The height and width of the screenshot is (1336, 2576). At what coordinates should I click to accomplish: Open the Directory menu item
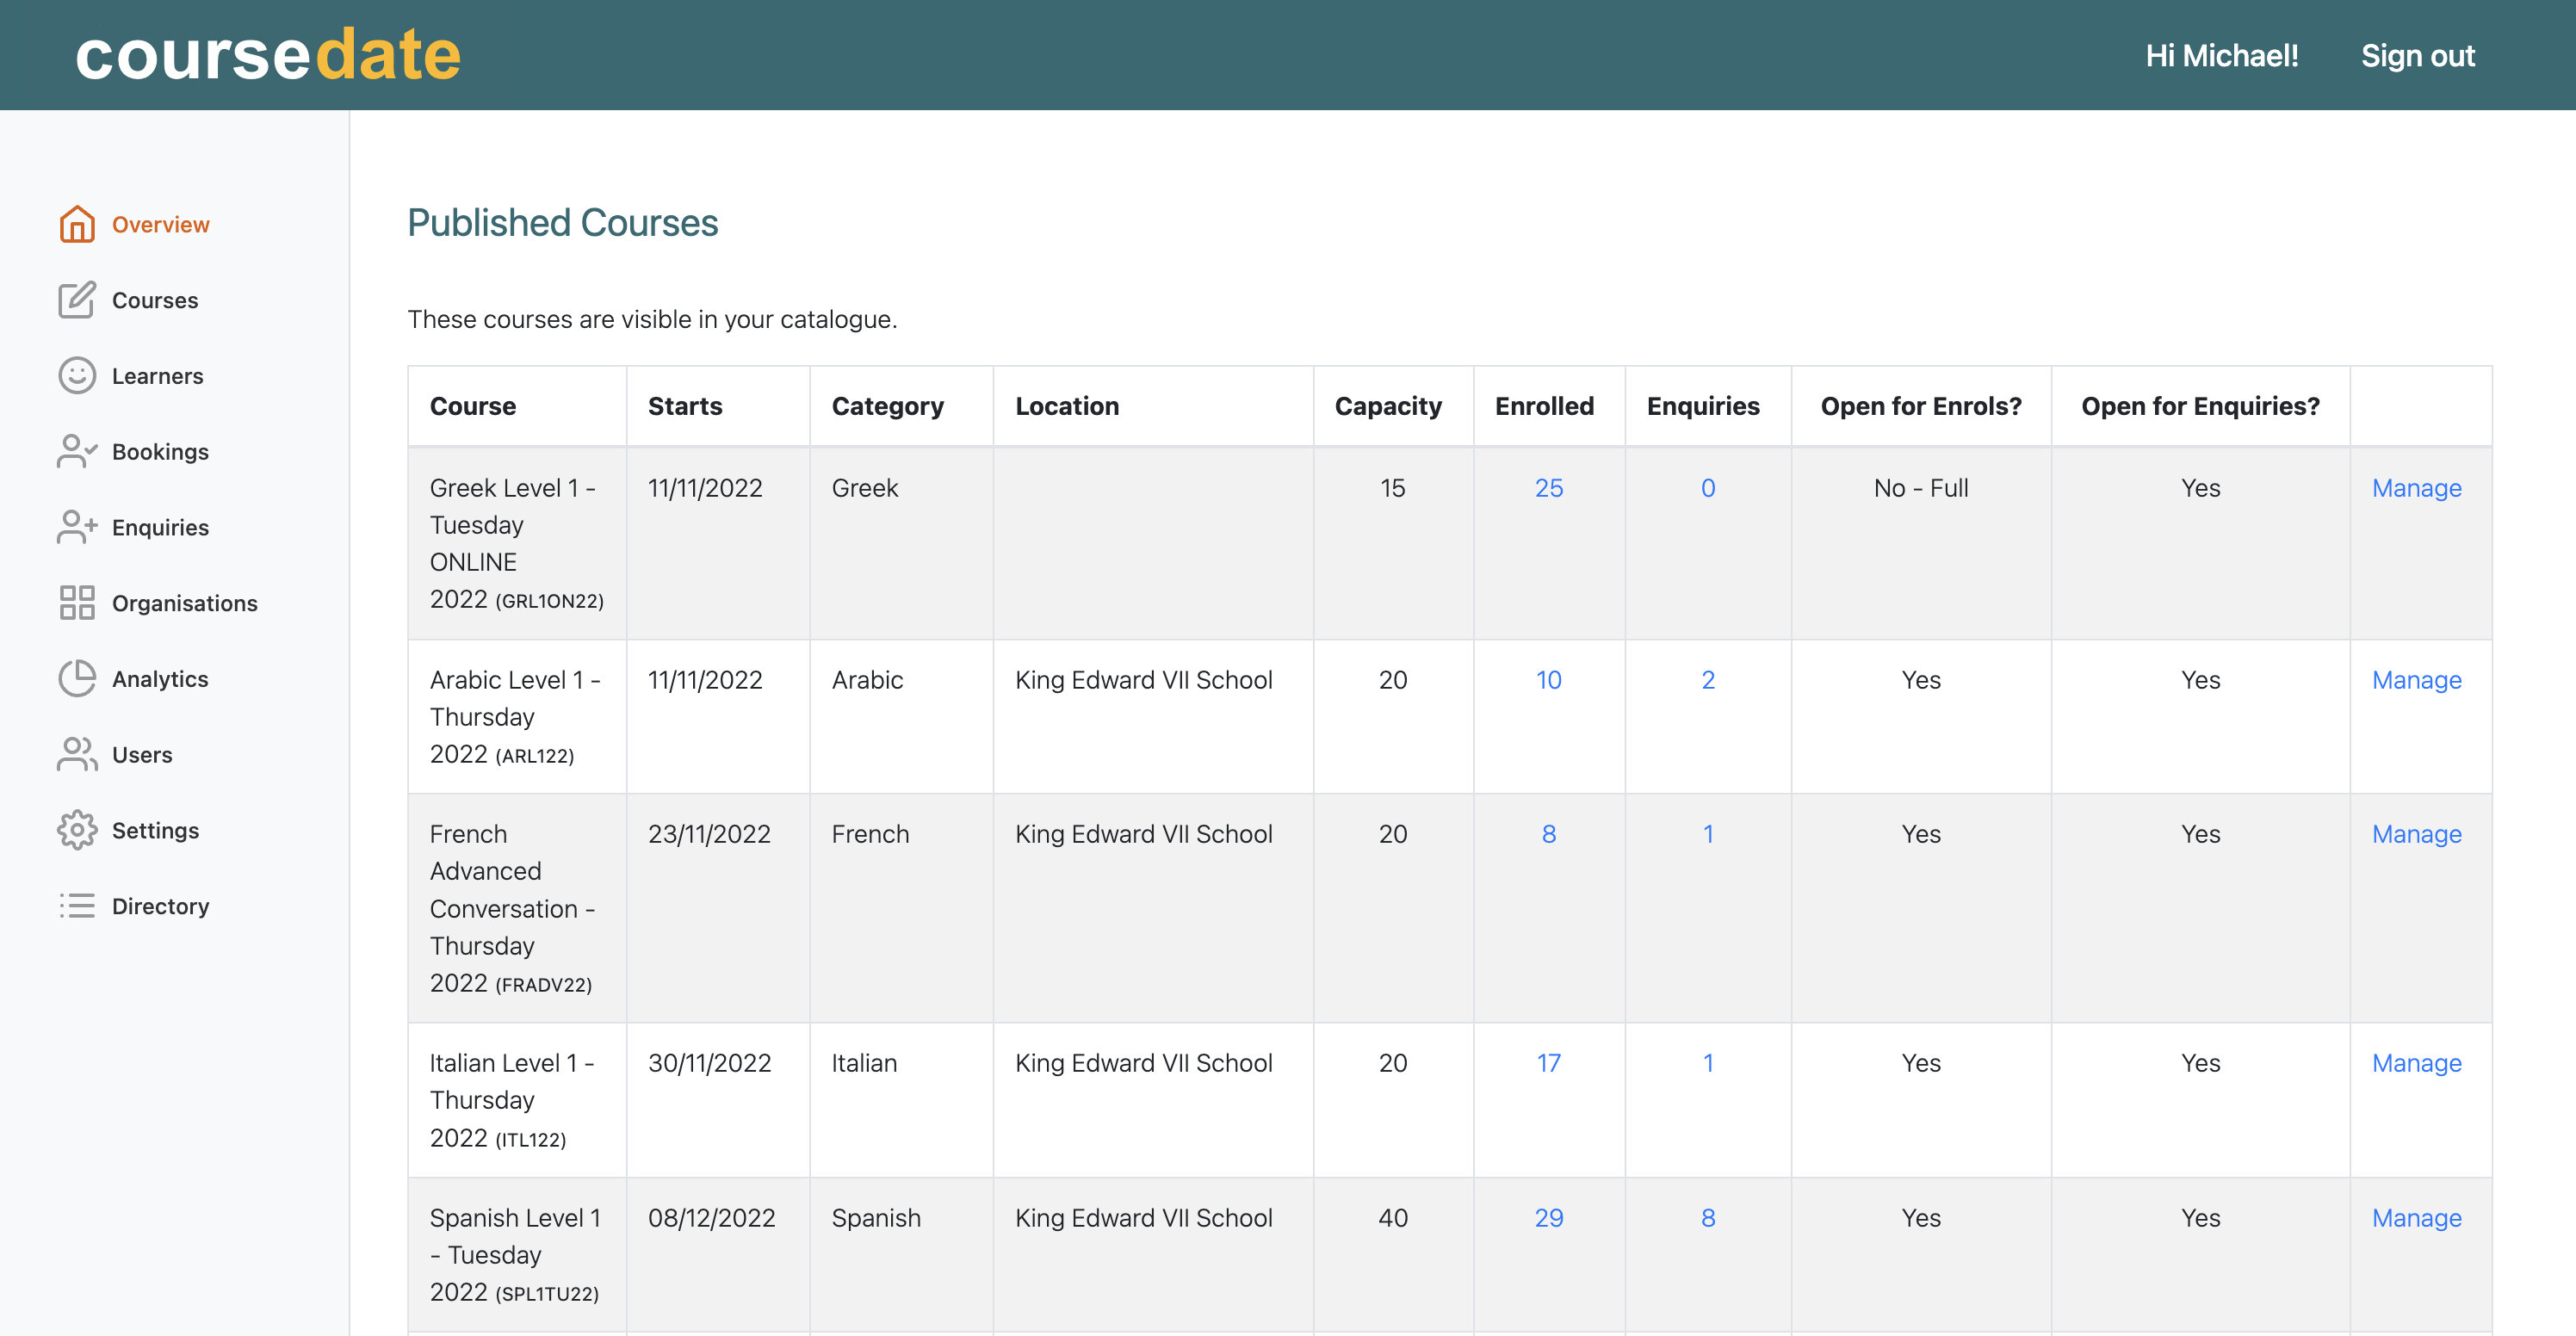click(x=160, y=906)
